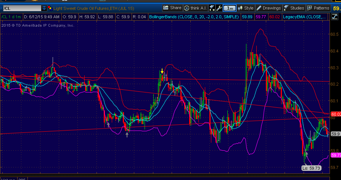Open the Studies menu
Viewport: 341px width, 180px height.
tap(294, 8)
